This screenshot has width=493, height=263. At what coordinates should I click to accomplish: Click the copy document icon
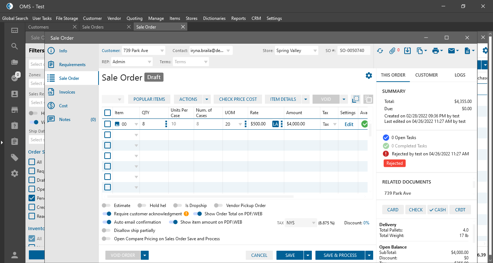point(420,51)
